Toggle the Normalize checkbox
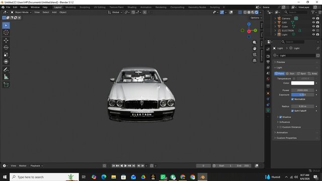Viewport: 322px width, 181px height. tap(292, 99)
